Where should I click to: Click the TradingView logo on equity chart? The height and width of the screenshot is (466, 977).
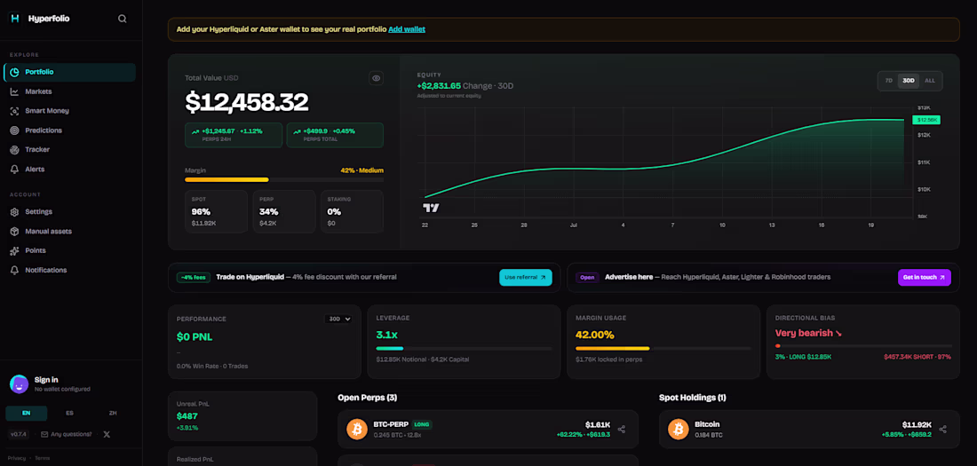431,208
